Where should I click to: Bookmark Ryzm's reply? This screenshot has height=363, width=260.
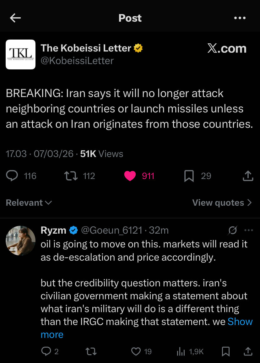point(225,351)
